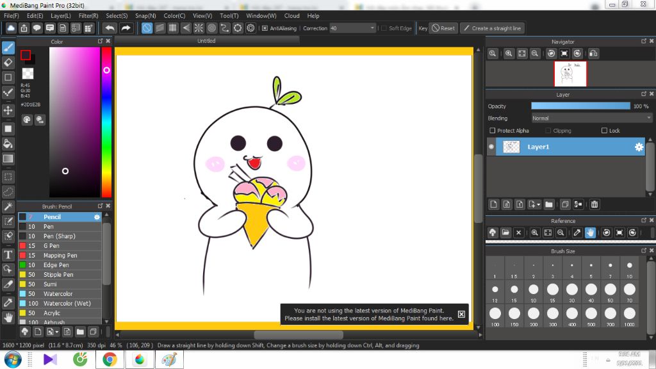Open Chrome from the taskbar
Image resolution: width=656 pixels, height=369 pixels.
tap(110, 359)
